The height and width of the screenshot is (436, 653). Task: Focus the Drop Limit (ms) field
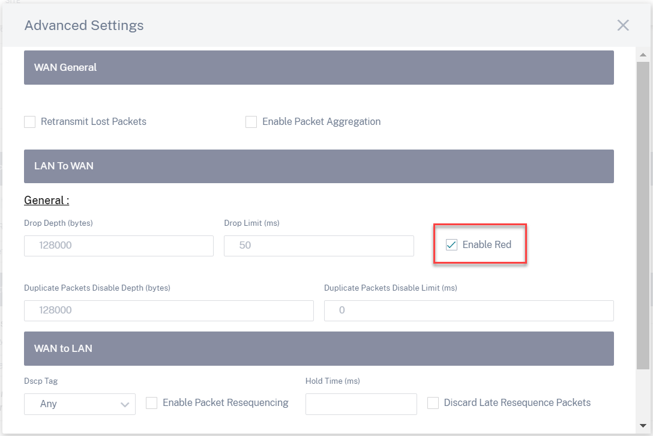319,246
